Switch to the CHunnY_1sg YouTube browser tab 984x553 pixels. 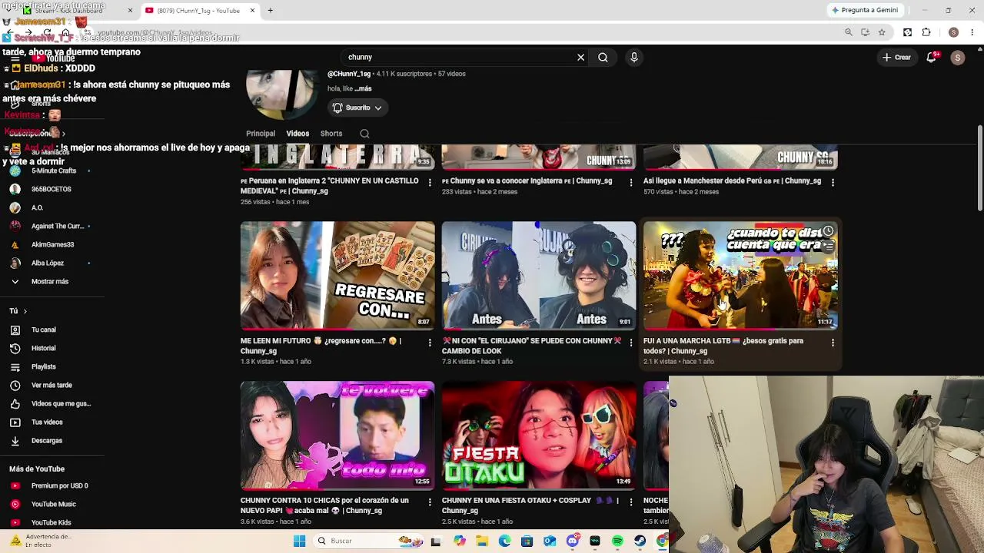[198, 11]
